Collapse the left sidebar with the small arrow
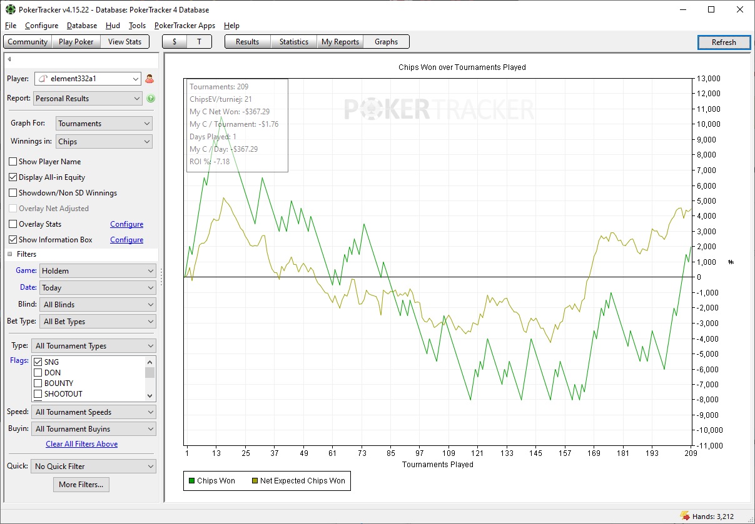This screenshot has height=524, width=755. [9, 59]
